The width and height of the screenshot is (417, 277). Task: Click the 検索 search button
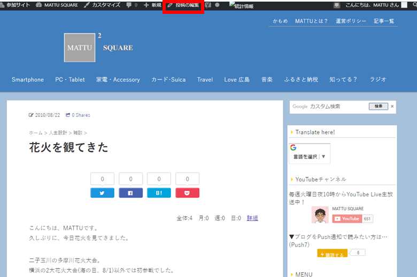(x=378, y=107)
